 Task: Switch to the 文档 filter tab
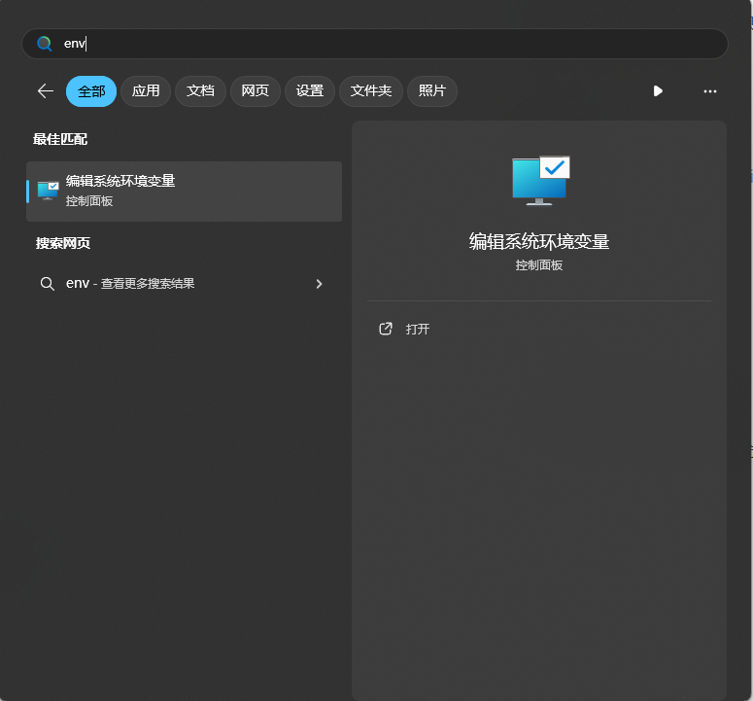tap(200, 90)
